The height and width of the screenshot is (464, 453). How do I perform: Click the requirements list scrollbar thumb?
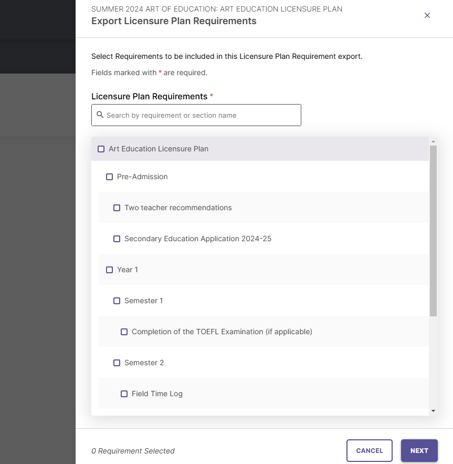(433, 231)
